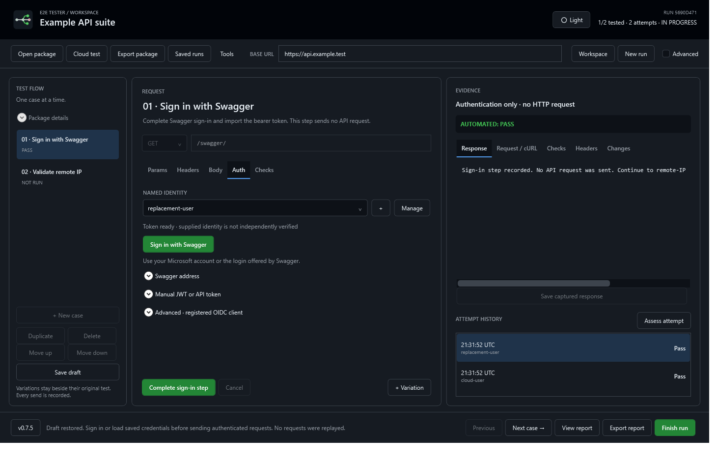The image size is (717, 462).
Task: Expand the Swagger address section
Action: tap(172, 276)
